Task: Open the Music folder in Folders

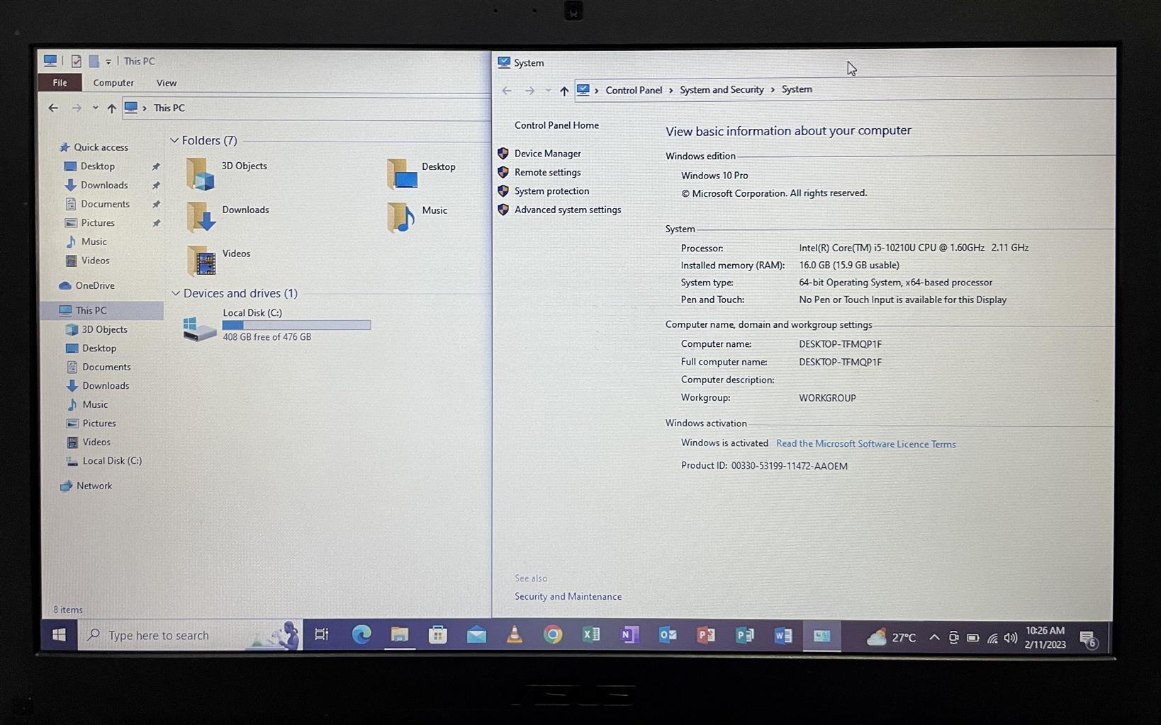Action: click(401, 217)
